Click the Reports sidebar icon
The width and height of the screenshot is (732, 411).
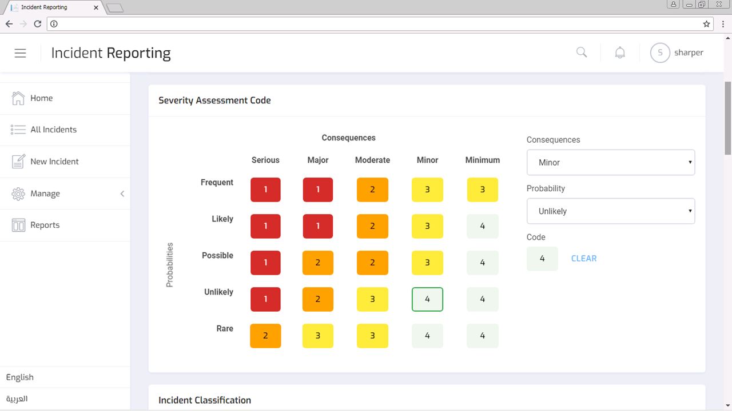(18, 225)
